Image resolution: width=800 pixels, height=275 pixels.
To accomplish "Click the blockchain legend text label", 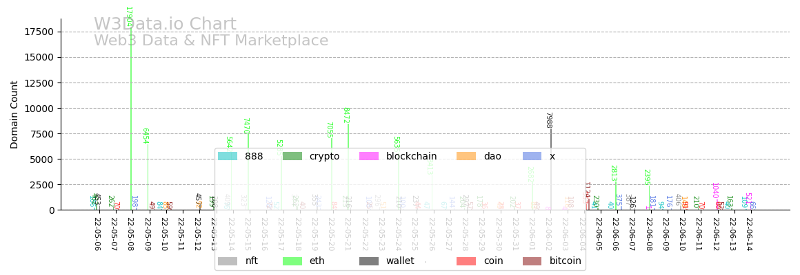I will pyautogui.click(x=411, y=157).
